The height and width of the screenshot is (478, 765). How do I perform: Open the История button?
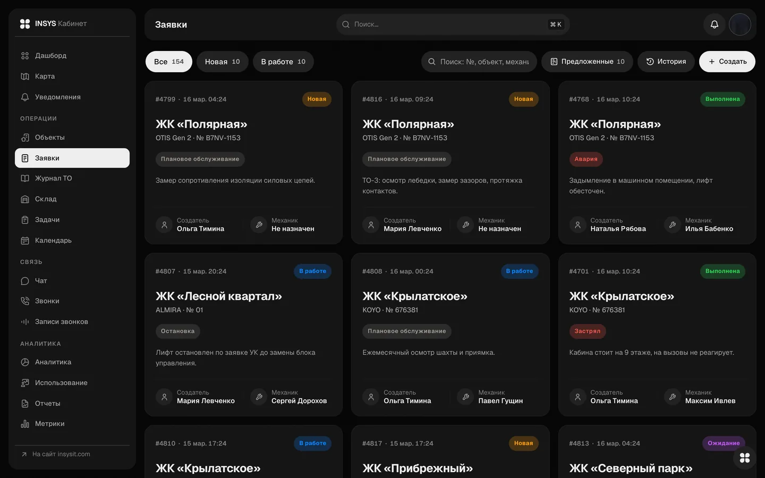click(x=666, y=62)
